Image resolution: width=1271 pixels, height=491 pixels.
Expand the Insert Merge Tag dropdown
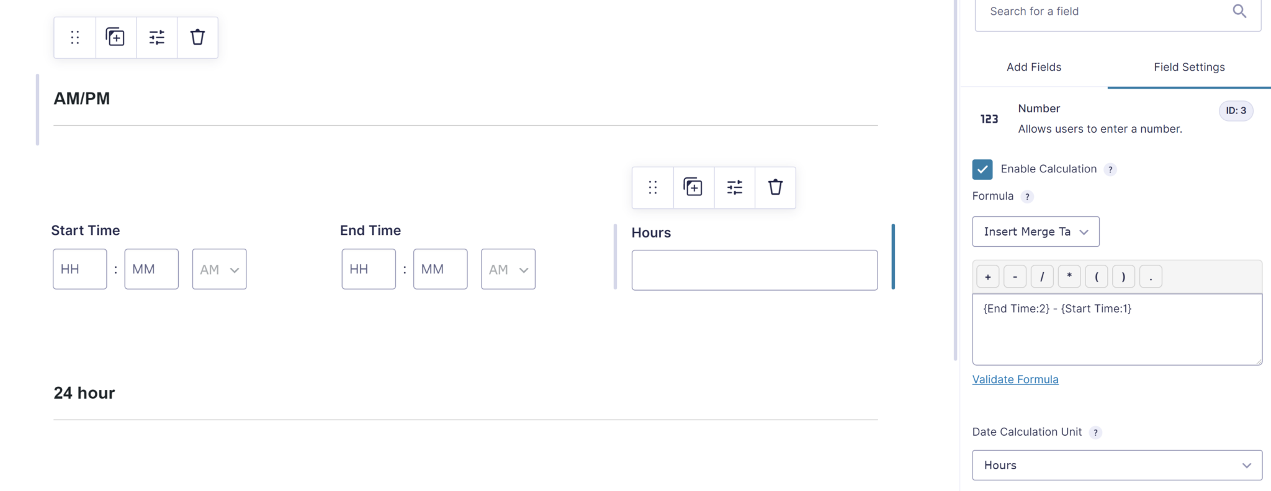click(1036, 232)
